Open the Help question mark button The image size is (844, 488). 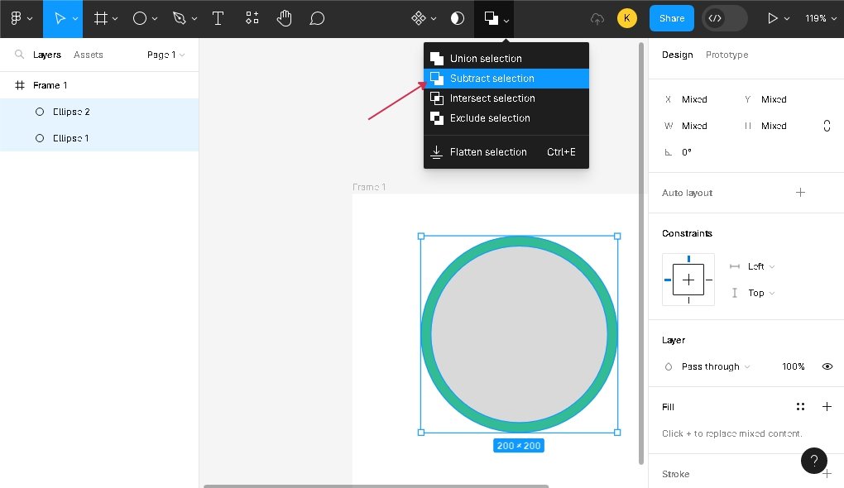tap(814, 461)
